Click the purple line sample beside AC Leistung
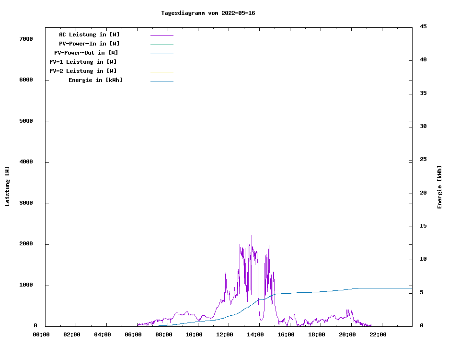This screenshot has width=460, height=345. click(161, 35)
